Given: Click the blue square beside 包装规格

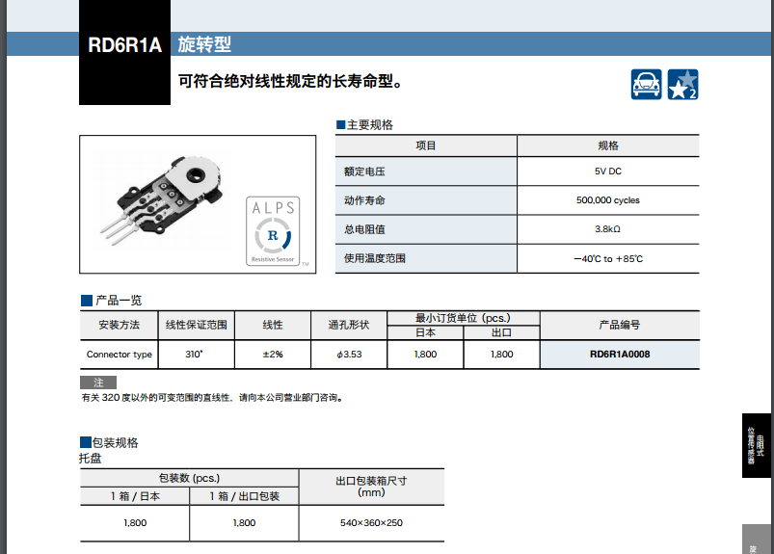Looking at the screenshot, I should coord(85,443).
